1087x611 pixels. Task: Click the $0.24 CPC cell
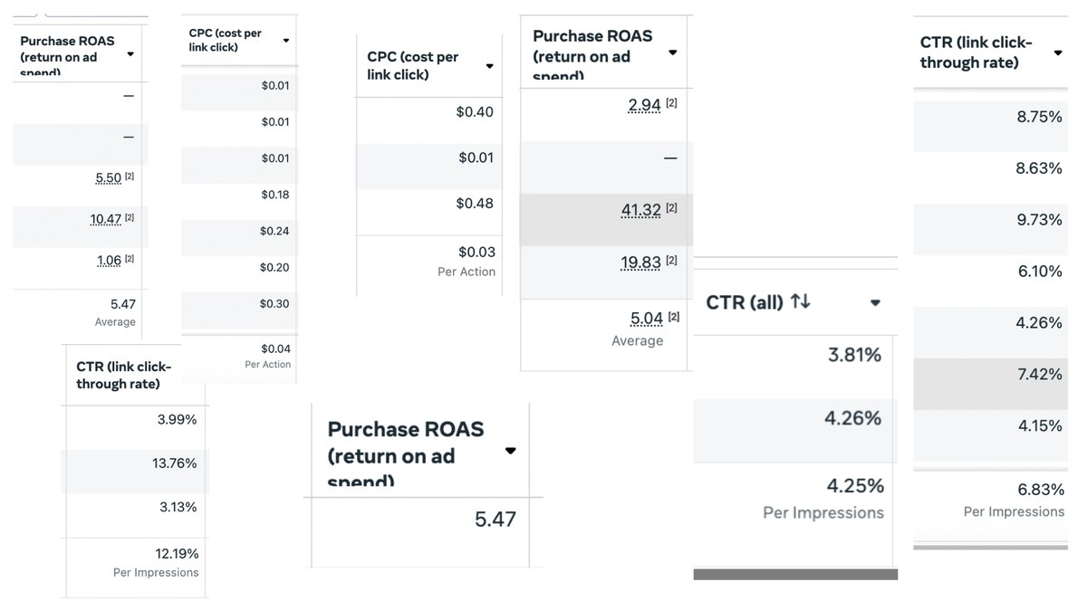coord(275,231)
